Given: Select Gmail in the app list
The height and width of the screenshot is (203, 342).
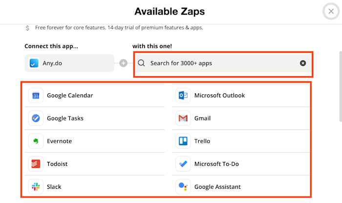Looking at the screenshot, I should point(241,118).
